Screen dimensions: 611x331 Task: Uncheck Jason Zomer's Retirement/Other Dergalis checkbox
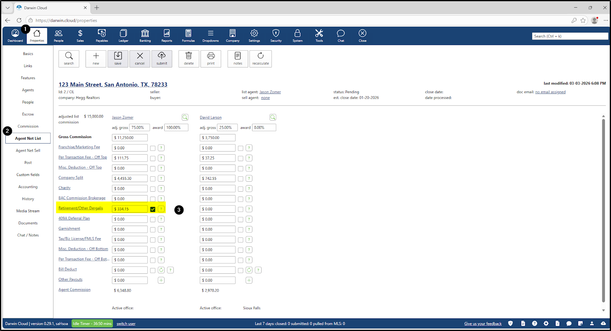pos(153,209)
